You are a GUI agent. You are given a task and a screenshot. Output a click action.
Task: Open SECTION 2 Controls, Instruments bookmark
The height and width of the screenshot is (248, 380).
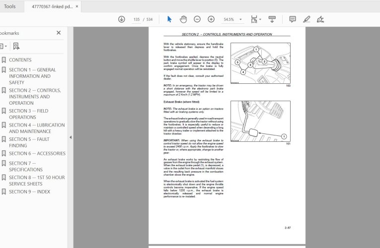(x=35, y=97)
